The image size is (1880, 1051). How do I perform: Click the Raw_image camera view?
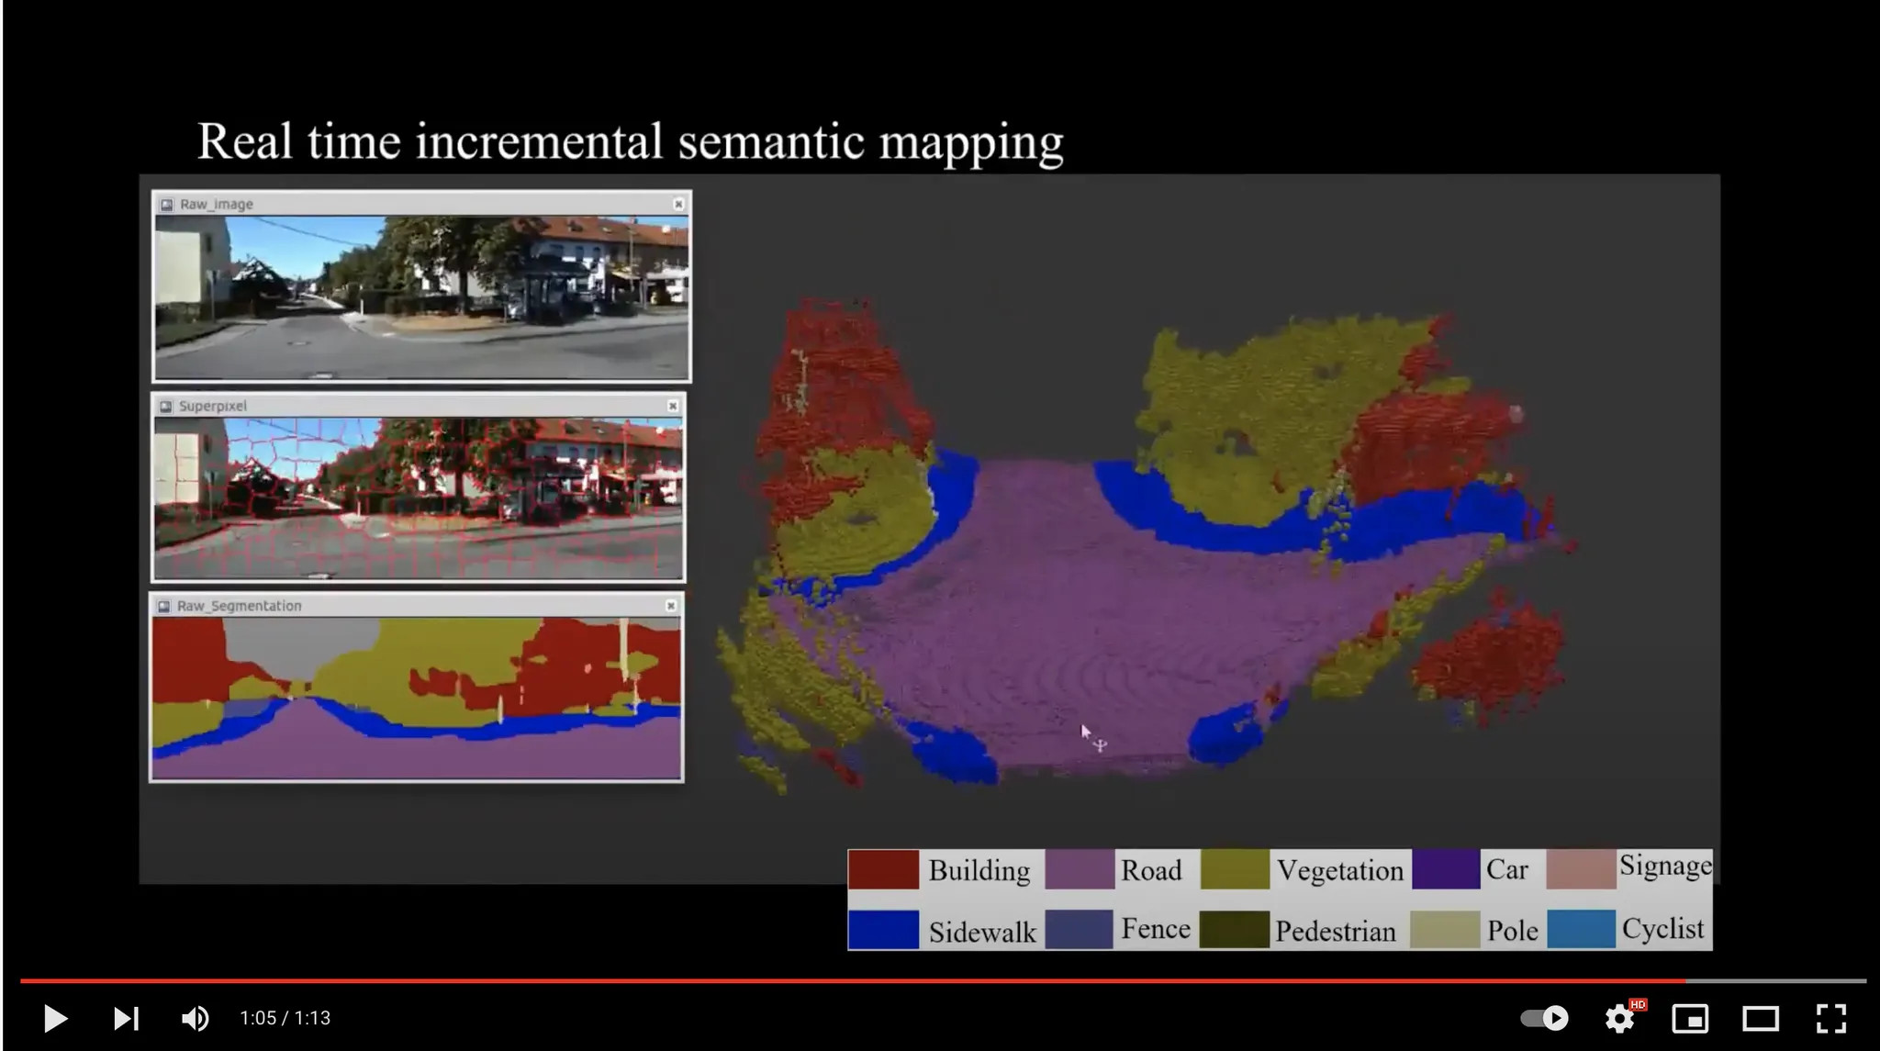click(x=421, y=296)
